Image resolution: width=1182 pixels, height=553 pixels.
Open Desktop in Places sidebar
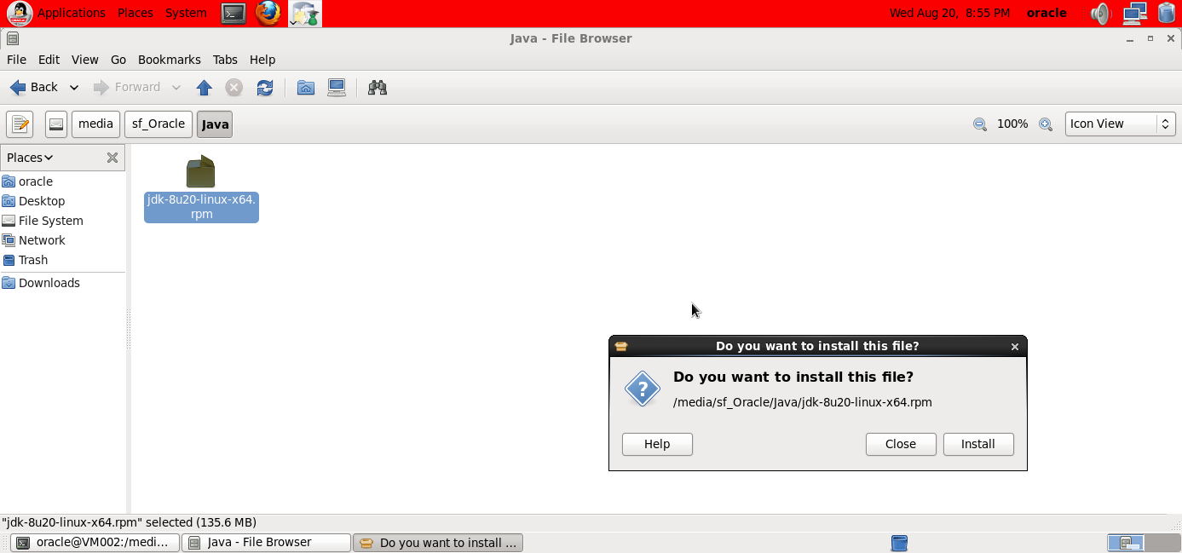coord(42,201)
